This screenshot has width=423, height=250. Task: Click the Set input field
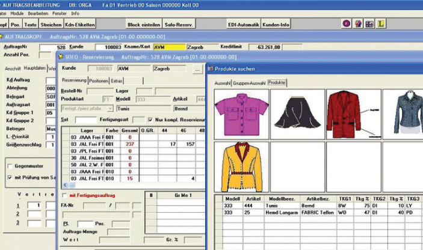point(86,120)
